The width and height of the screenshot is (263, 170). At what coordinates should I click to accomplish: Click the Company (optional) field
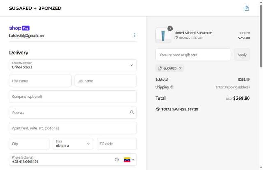(73, 96)
